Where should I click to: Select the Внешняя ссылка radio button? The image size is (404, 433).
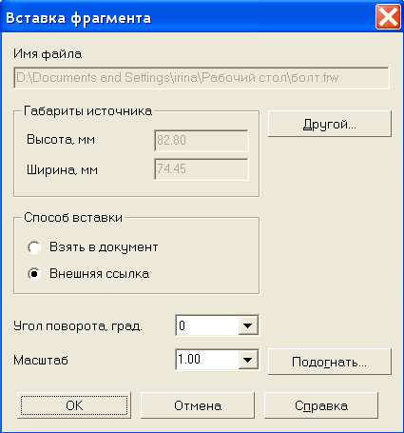tap(34, 274)
